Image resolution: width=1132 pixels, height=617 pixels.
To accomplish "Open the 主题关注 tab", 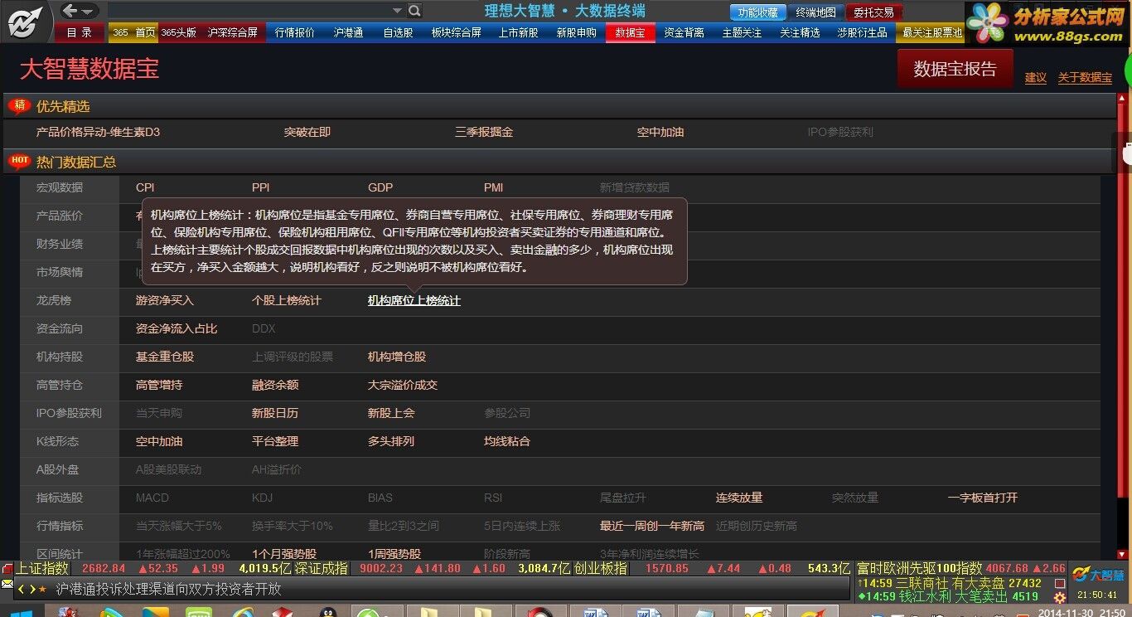I will coord(742,32).
